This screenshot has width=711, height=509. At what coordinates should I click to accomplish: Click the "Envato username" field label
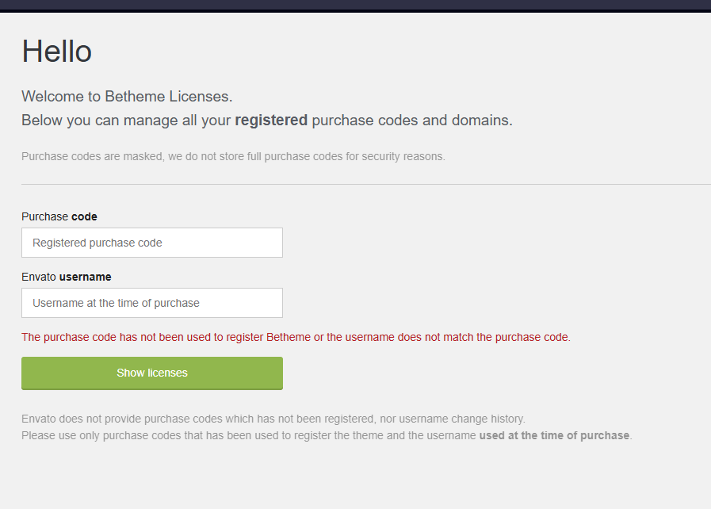click(67, 277)
